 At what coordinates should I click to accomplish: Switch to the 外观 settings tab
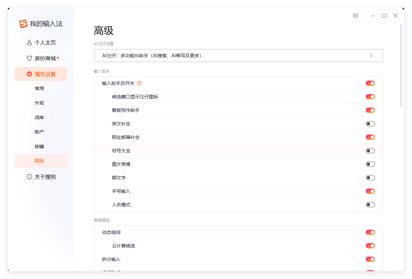(x=39, y=103)
